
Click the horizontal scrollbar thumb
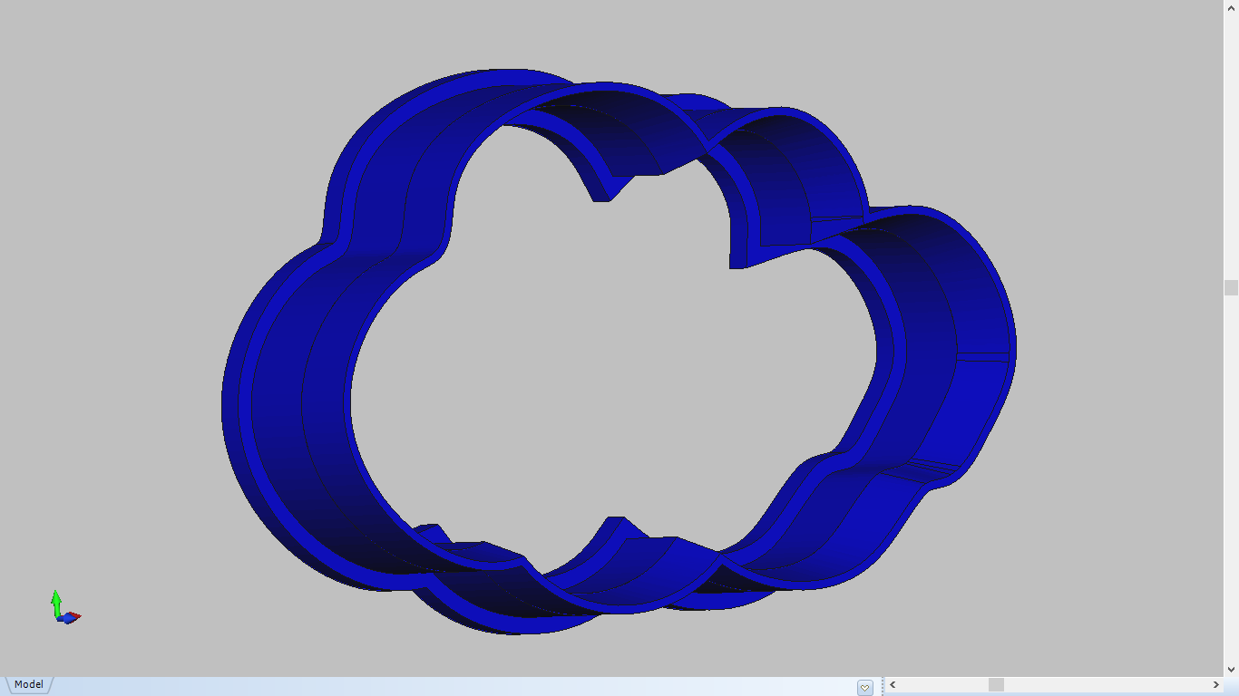click(x=996, y=685)
